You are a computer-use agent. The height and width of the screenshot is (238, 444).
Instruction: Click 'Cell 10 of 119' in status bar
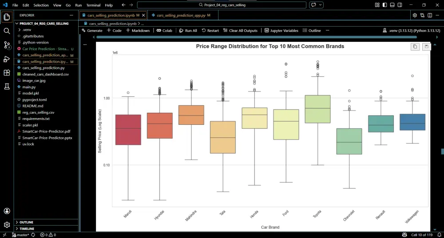422,235
